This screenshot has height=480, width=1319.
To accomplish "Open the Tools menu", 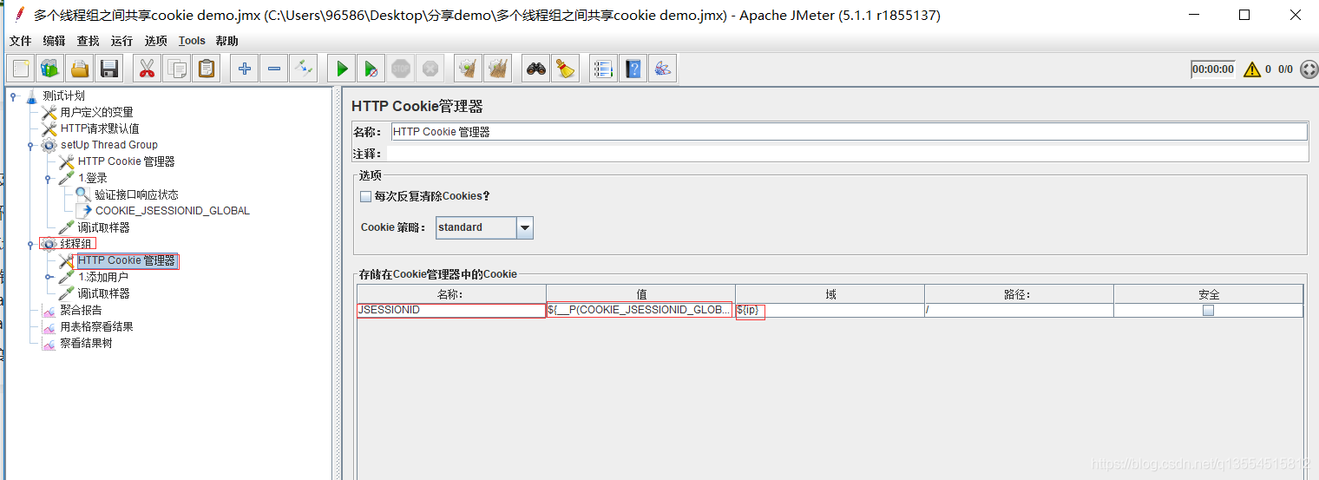I will point(192,41).
